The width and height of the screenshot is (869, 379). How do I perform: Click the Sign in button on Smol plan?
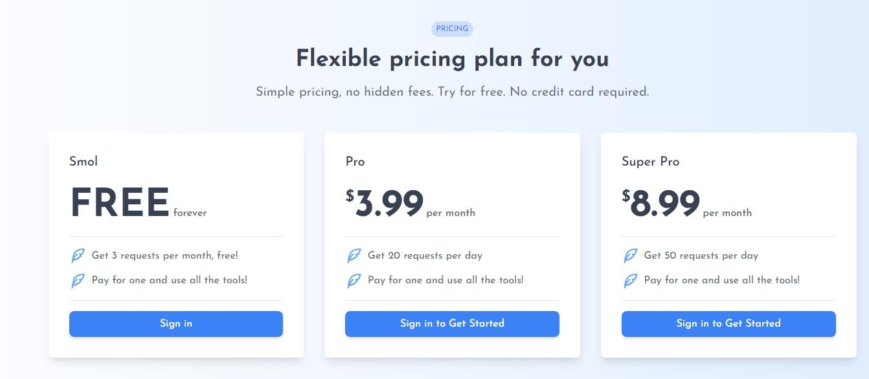click(x=176, y=324)
